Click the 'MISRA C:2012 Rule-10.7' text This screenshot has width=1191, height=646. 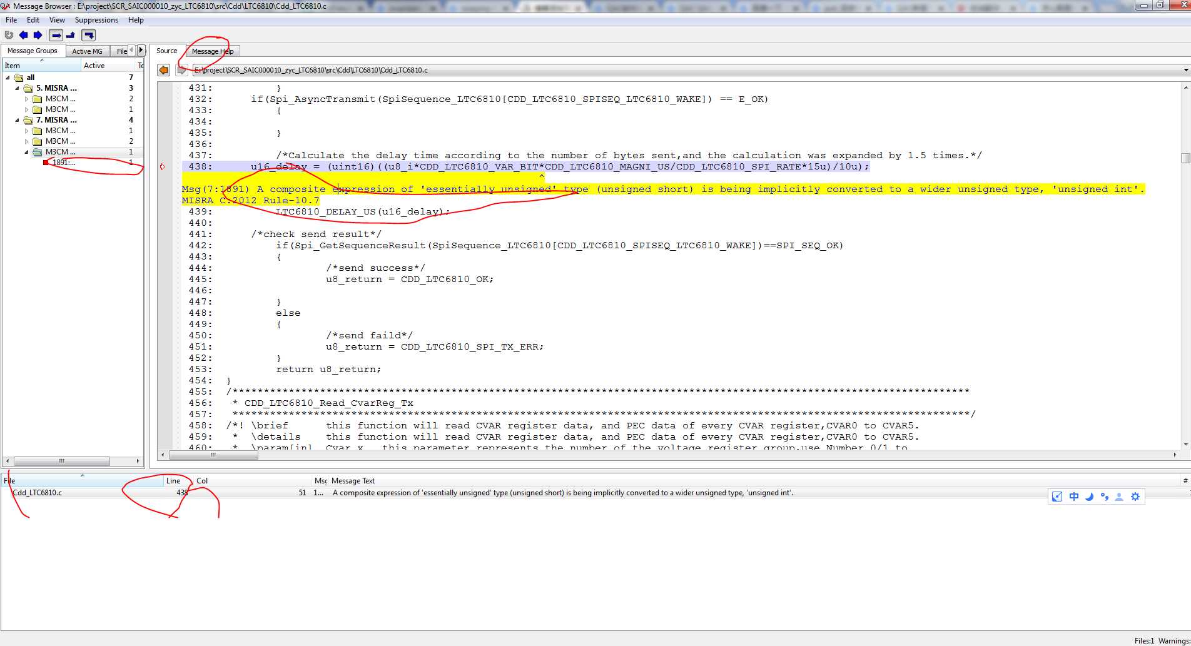pos(250,200)
